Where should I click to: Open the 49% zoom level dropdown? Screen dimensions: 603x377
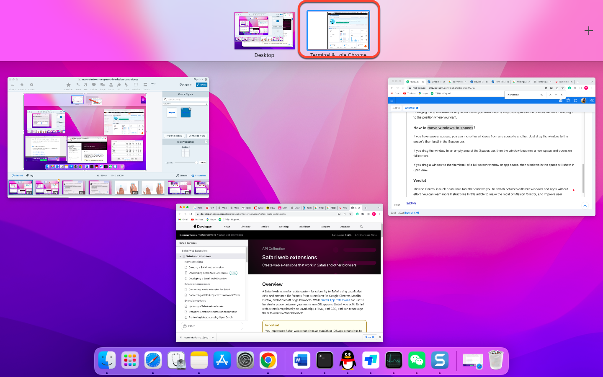[103, 176]
